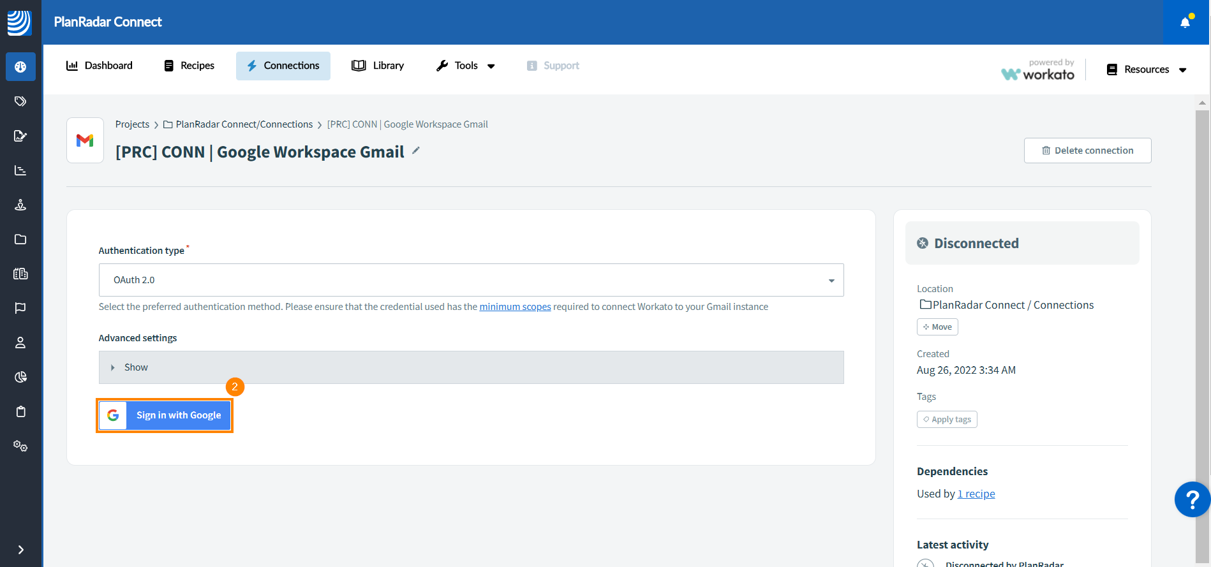Switch to the Recipes tab
This screenshot has height=567, width=1211.
click(189, 66)
